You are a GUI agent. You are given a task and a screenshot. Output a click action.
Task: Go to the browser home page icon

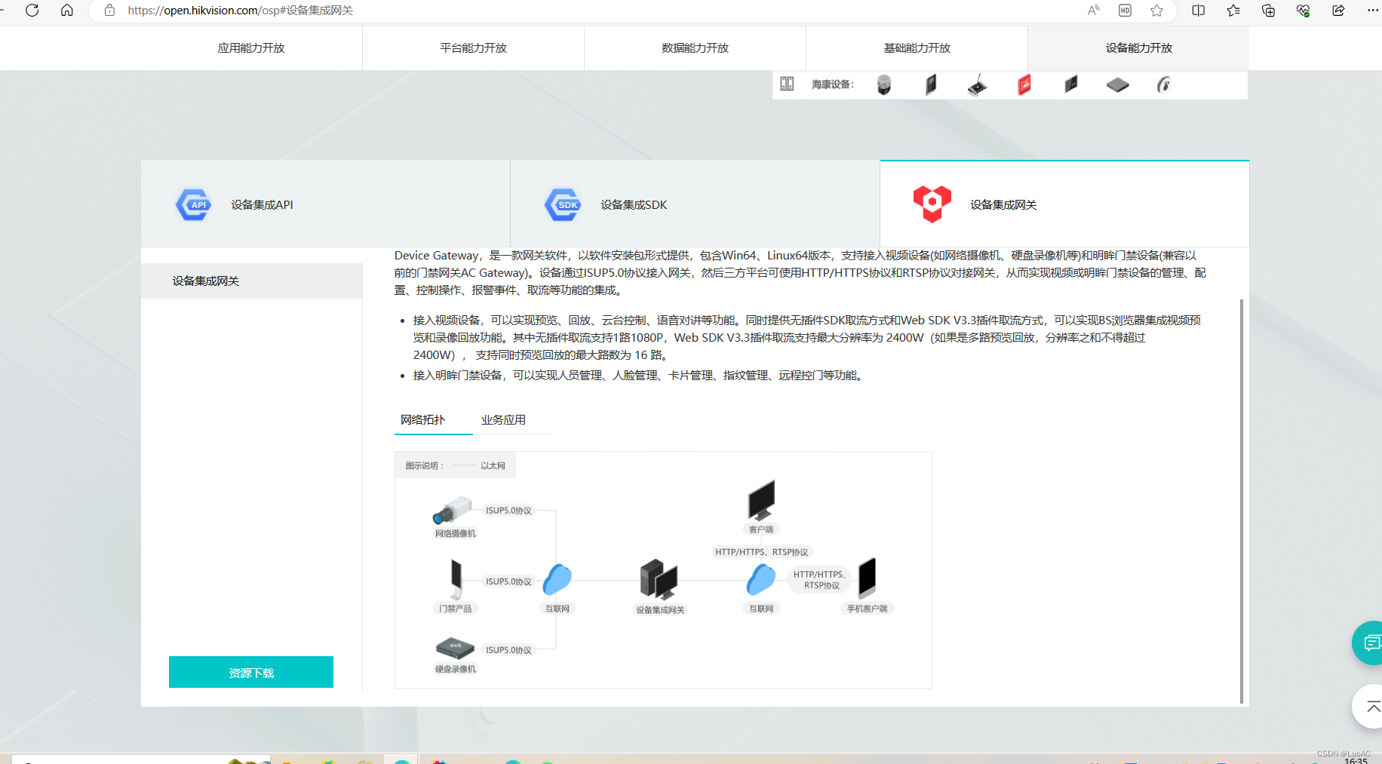point(67,11)
